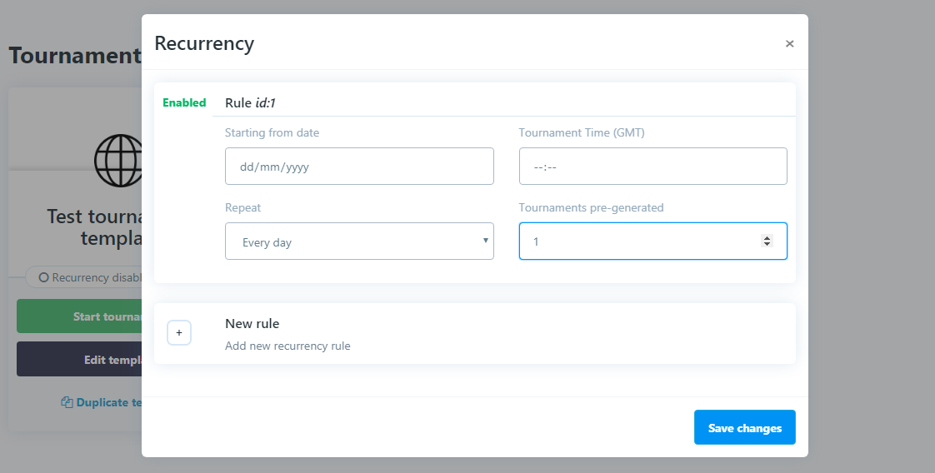
Task: Save changes in the Recurrency dialog
Action: tap(744, 427)
